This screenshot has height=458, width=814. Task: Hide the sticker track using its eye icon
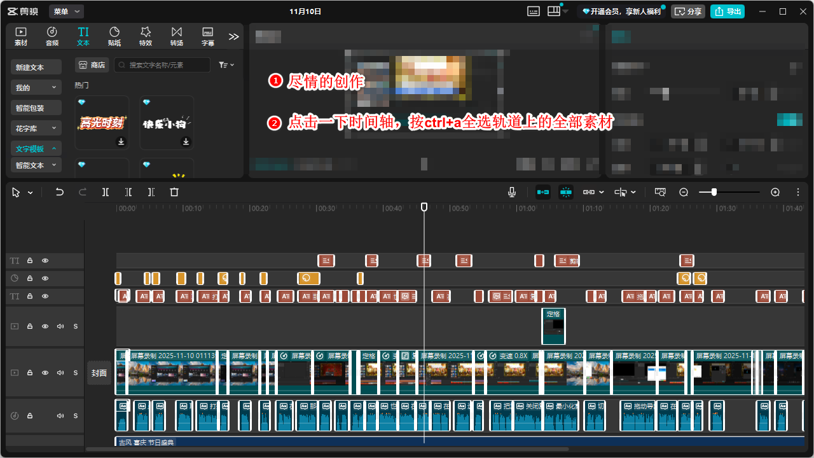tap(45, 279)
